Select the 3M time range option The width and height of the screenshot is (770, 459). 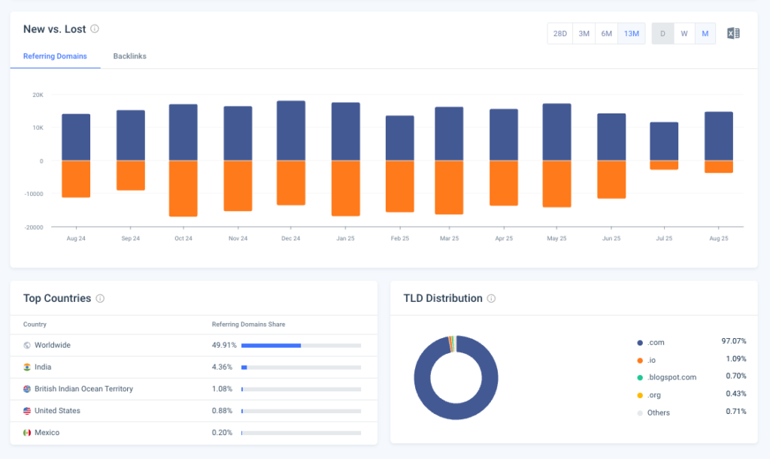584,33
